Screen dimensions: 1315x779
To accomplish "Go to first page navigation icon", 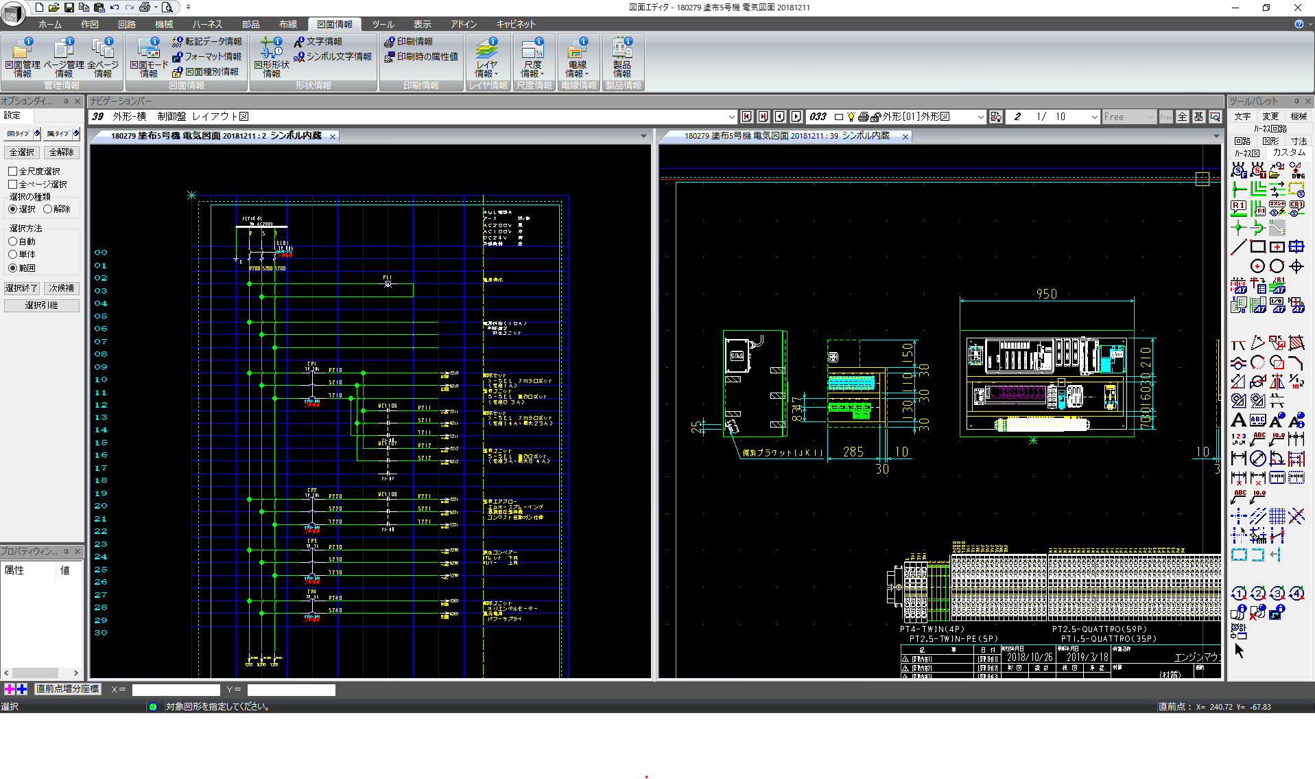I will click(746, 117).
